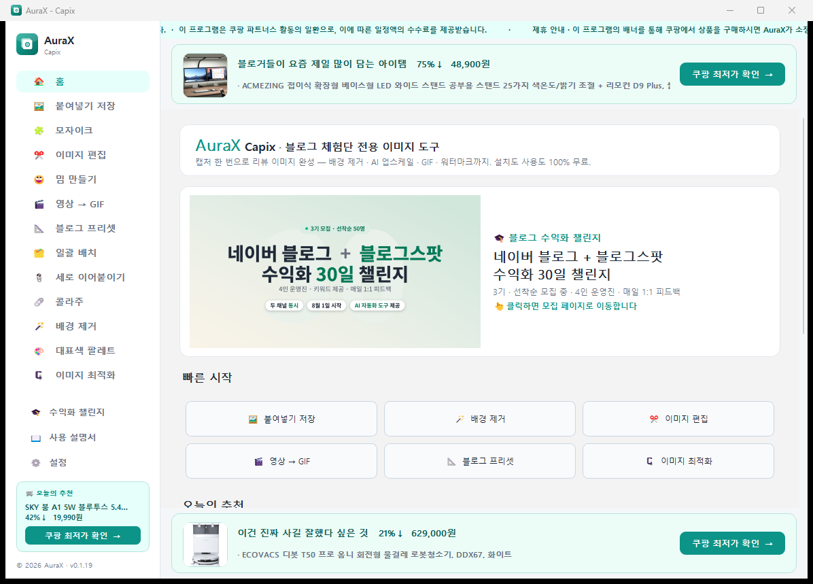The height and width of the screenshot is (584, 813).
Task: Select 모자이크 in the sidebar
Action: coord(83,130)
